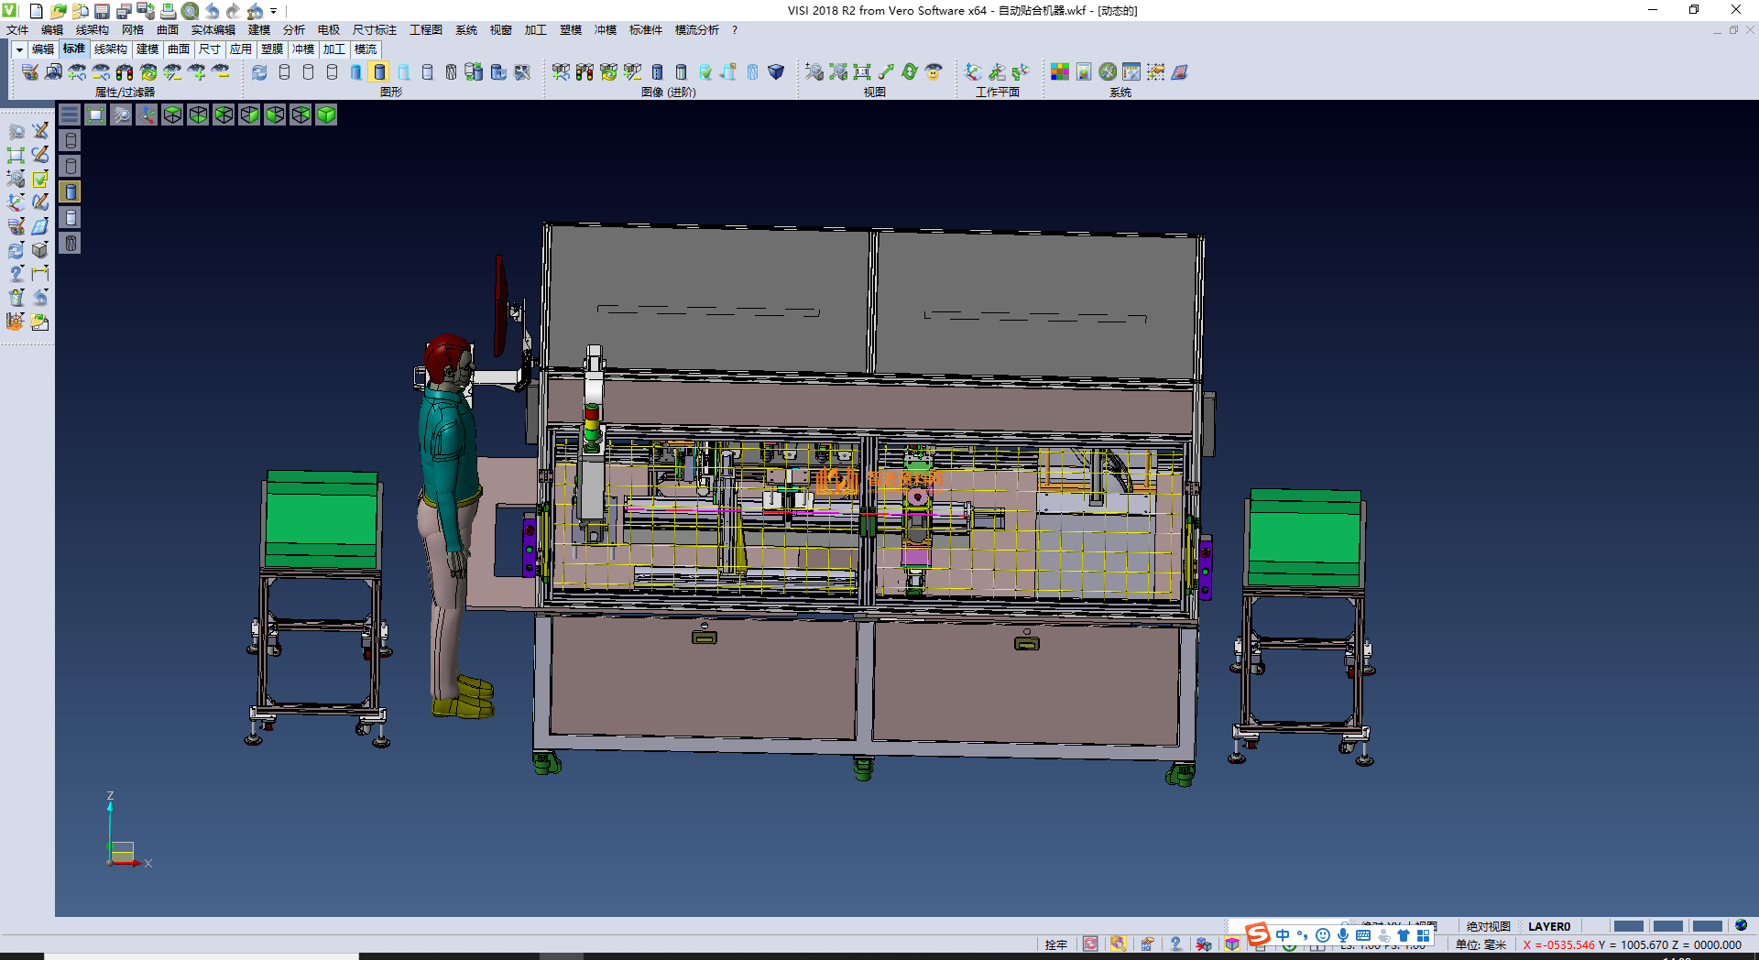This screenshot has width=1759, height=960.
Task: Toggle the highlighted shaded cylinder display mode
Action: pyautogui.click(x=379, y=71)
